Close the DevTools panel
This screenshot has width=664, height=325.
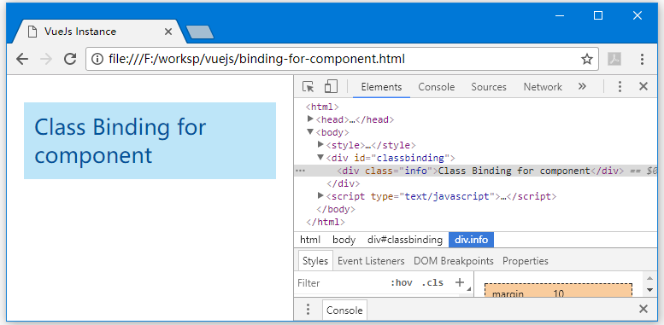point(643,87)
